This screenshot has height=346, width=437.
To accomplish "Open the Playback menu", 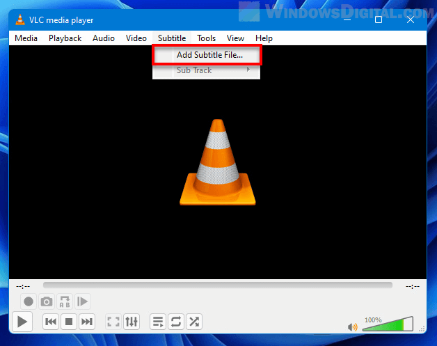I will [65, 38].
